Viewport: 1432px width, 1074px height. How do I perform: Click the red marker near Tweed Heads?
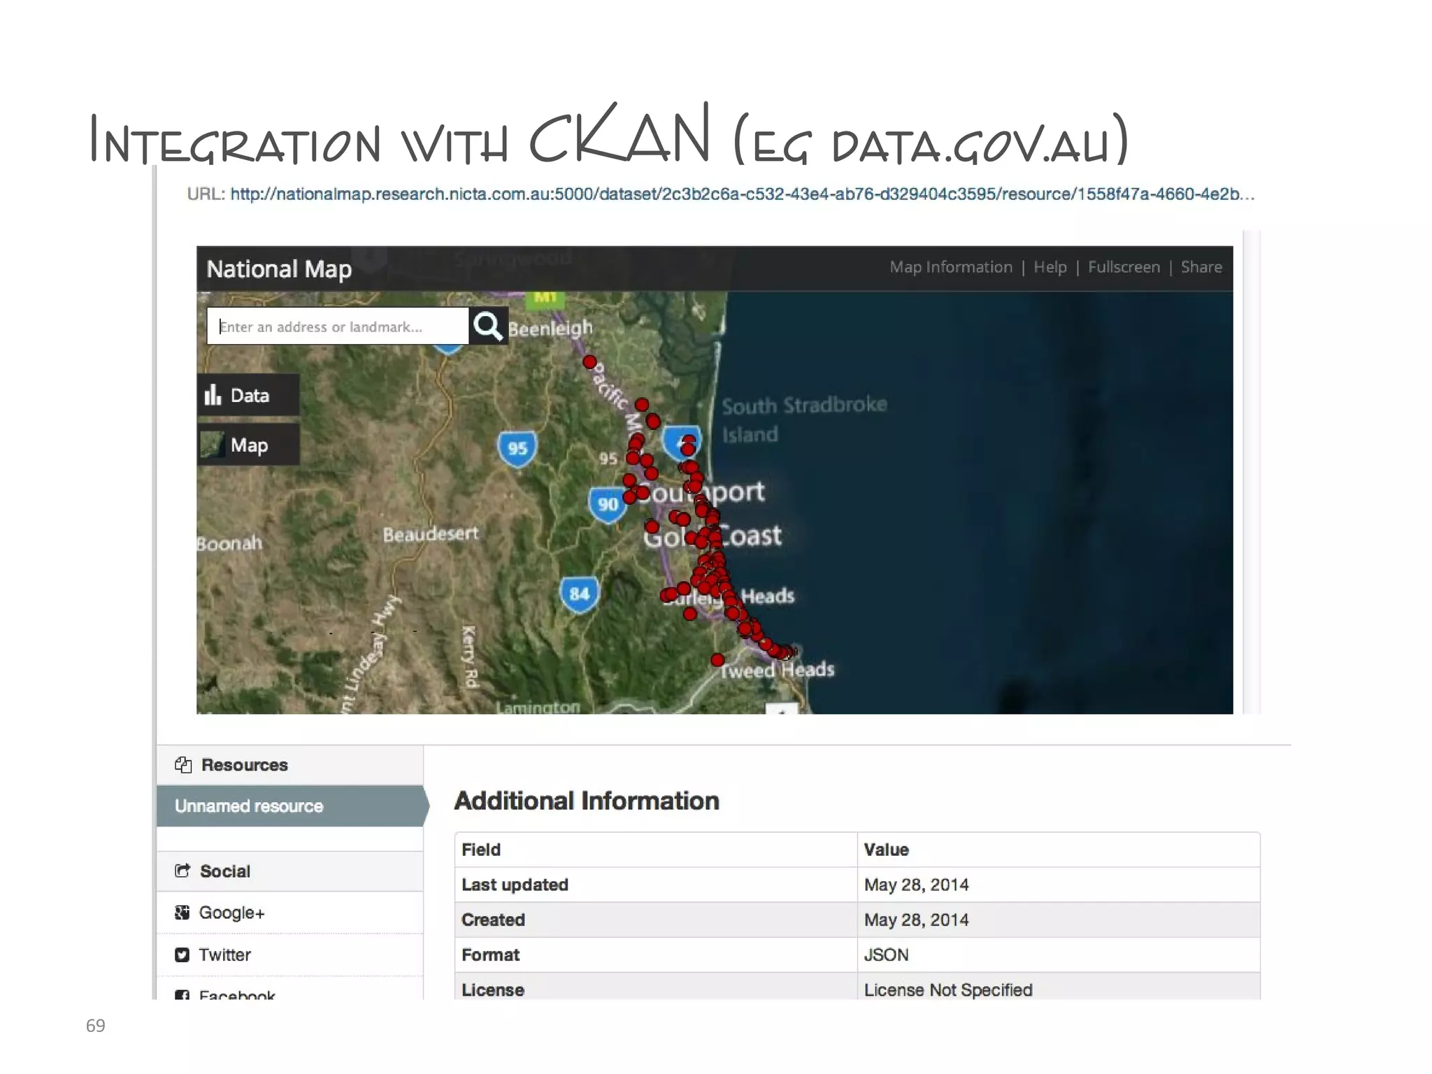717,659
